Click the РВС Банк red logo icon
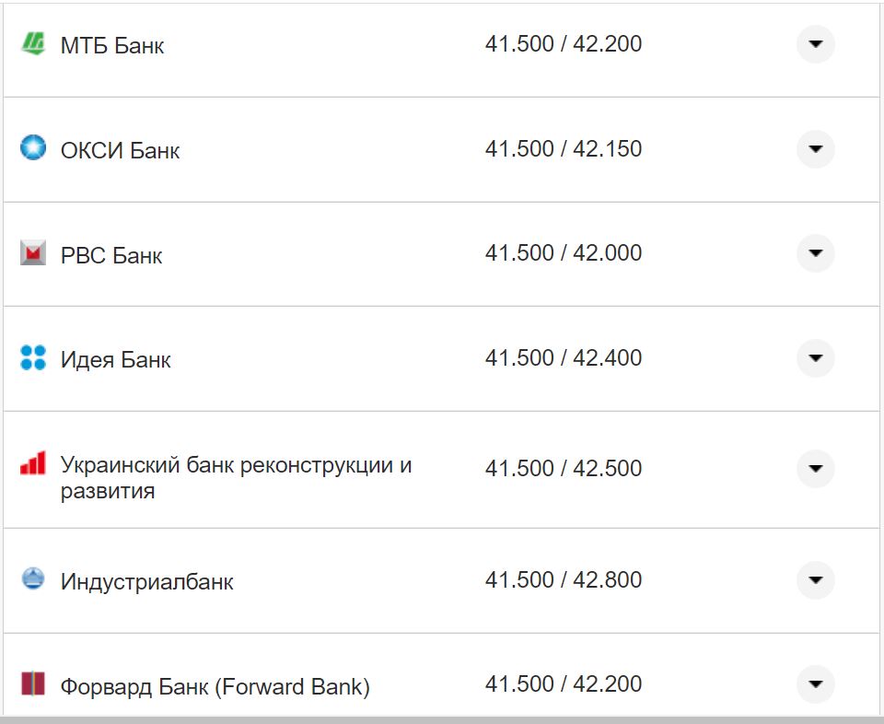This screenshot has width=884, height=724. pos(33,253)
